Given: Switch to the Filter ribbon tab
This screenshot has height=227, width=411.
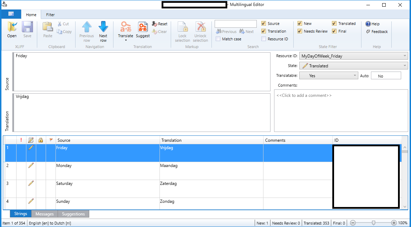Looking at the screenshot, I should pos(50,15).
